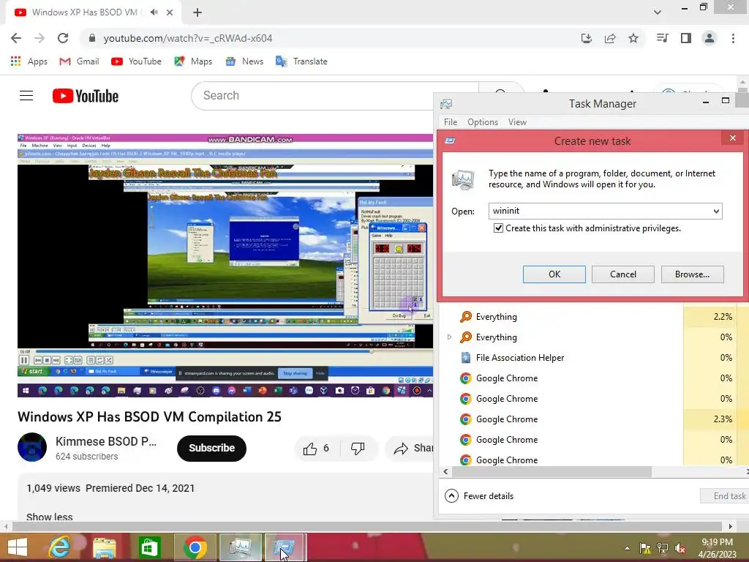Collapse description with Show less
Viewport: 749px width, 562px height.
(x=50, y=517)
